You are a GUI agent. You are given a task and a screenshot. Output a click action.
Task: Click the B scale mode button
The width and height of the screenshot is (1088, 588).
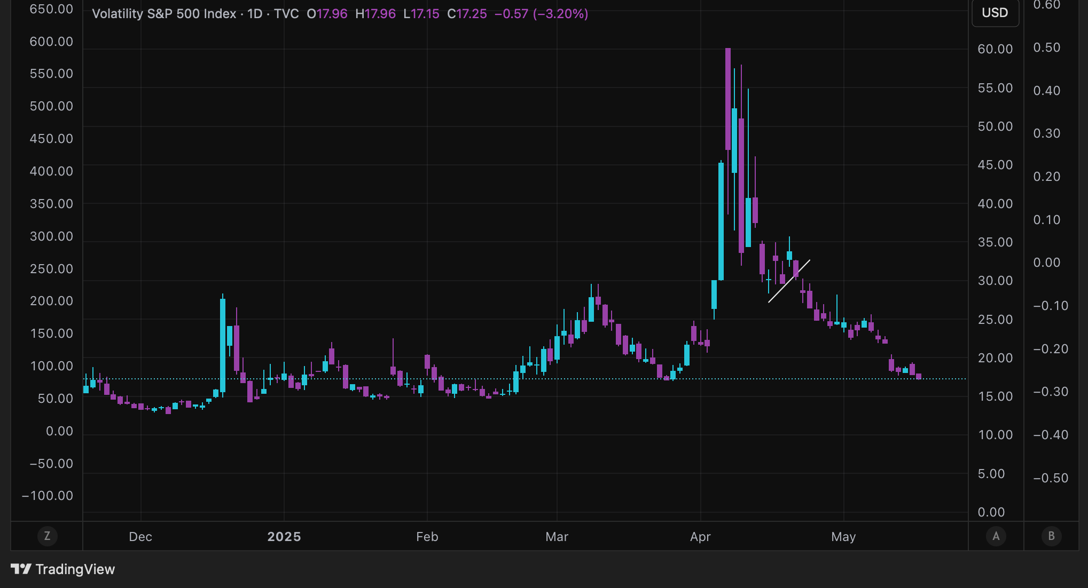coord(1051,536)
